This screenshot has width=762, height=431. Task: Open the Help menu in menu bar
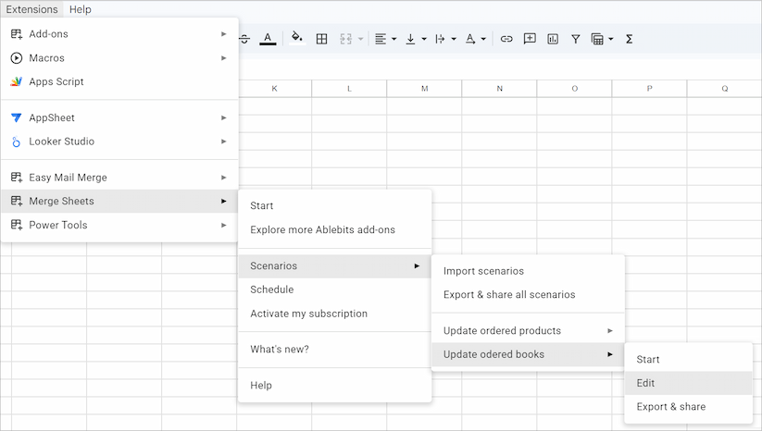coord(81,9)
